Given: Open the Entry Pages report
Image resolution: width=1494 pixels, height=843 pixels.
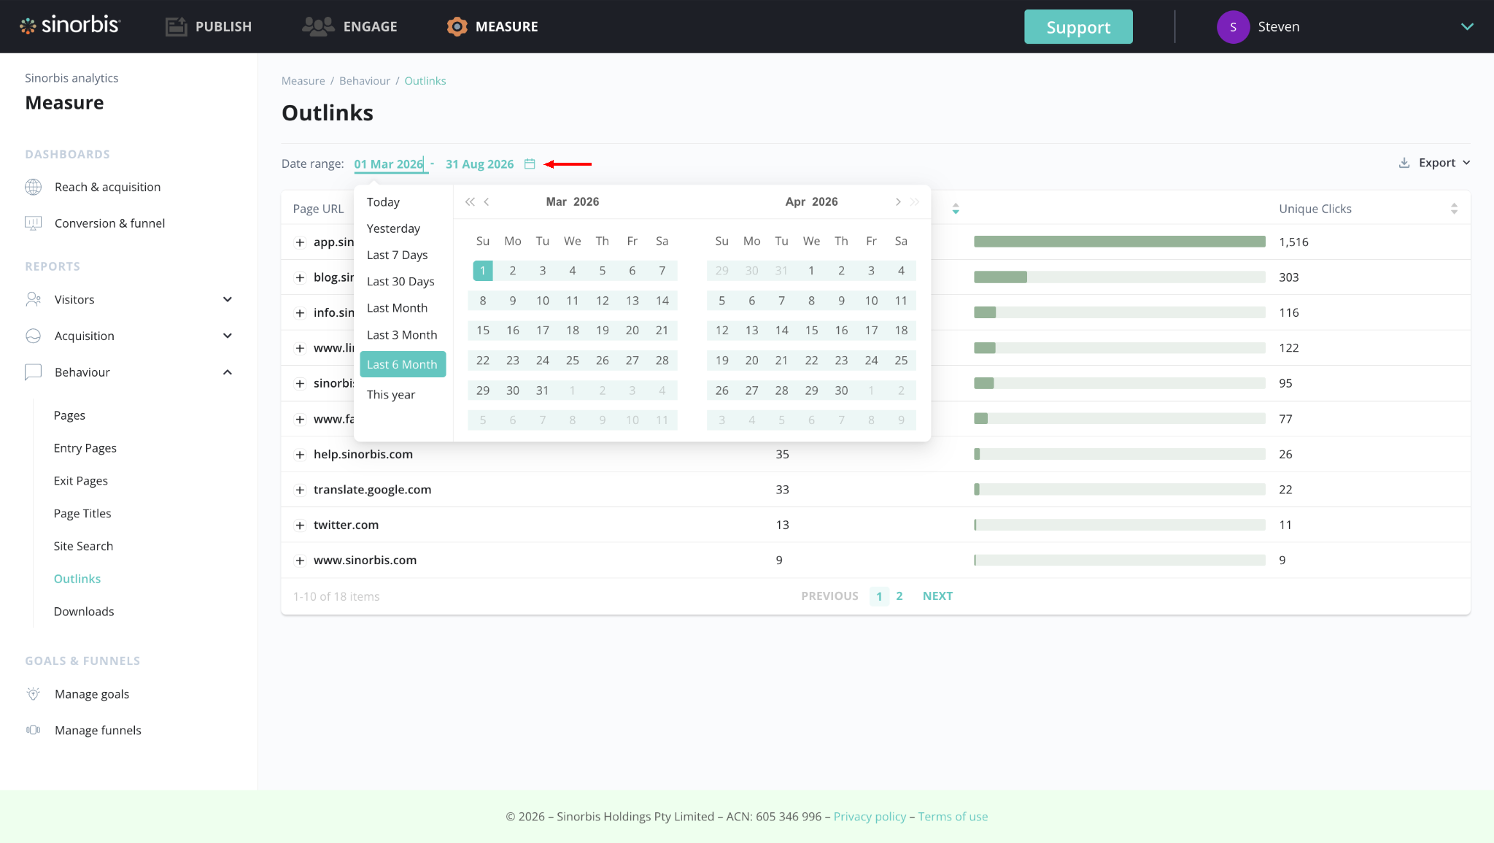Looking at the screenshot, I should click(x=85, y=448).
